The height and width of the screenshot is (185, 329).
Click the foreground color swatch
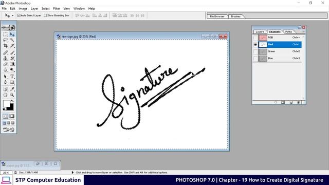(x=6, y=103)
